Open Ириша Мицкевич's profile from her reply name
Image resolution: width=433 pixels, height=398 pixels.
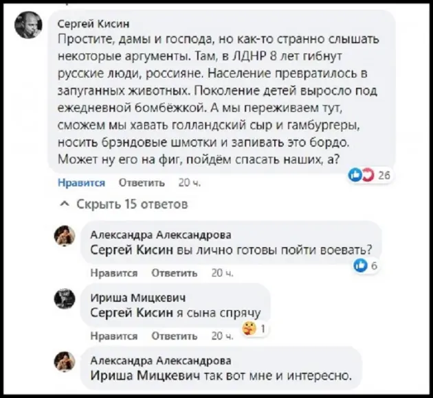coord(137,297)
